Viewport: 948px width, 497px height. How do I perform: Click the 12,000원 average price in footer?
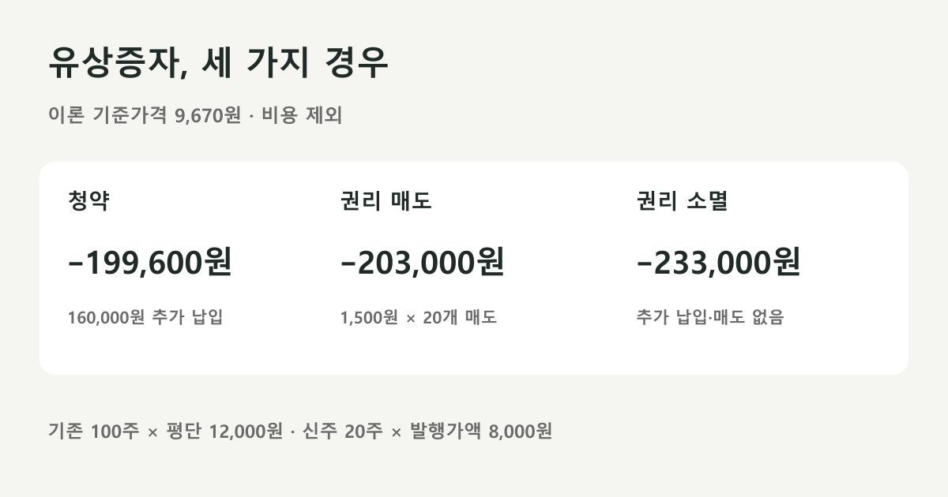click(x=246, y=432)
